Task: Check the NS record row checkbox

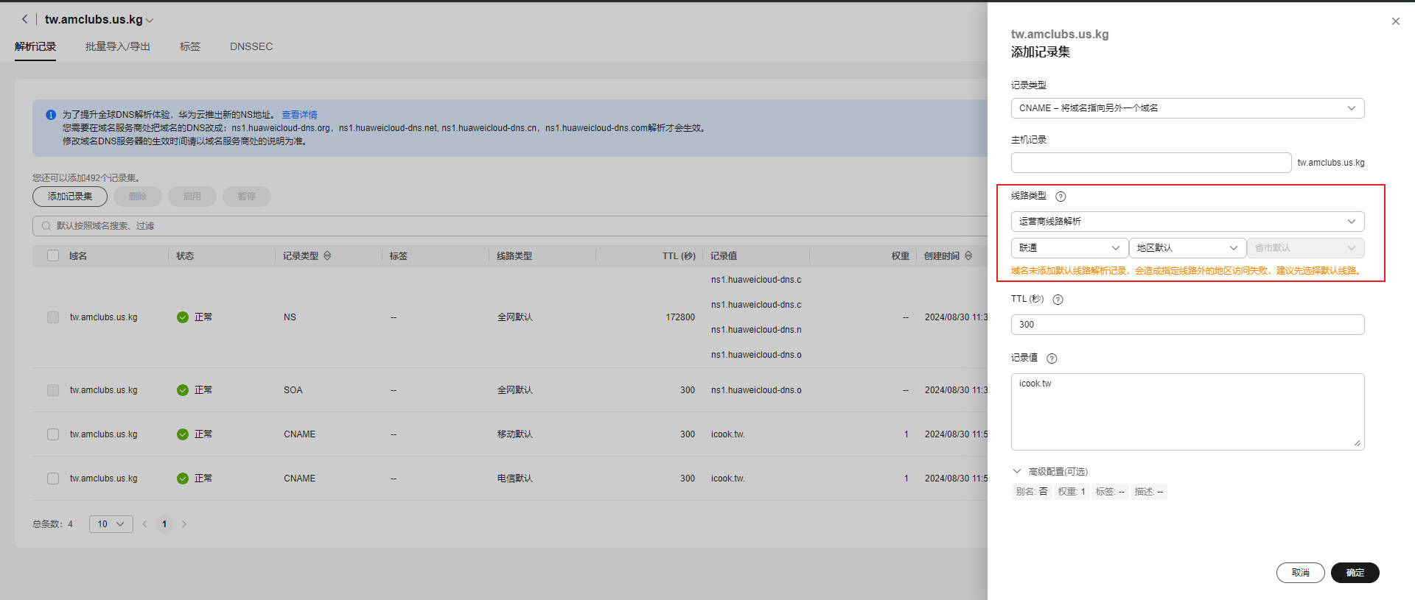Action: (x=53, y=317)
